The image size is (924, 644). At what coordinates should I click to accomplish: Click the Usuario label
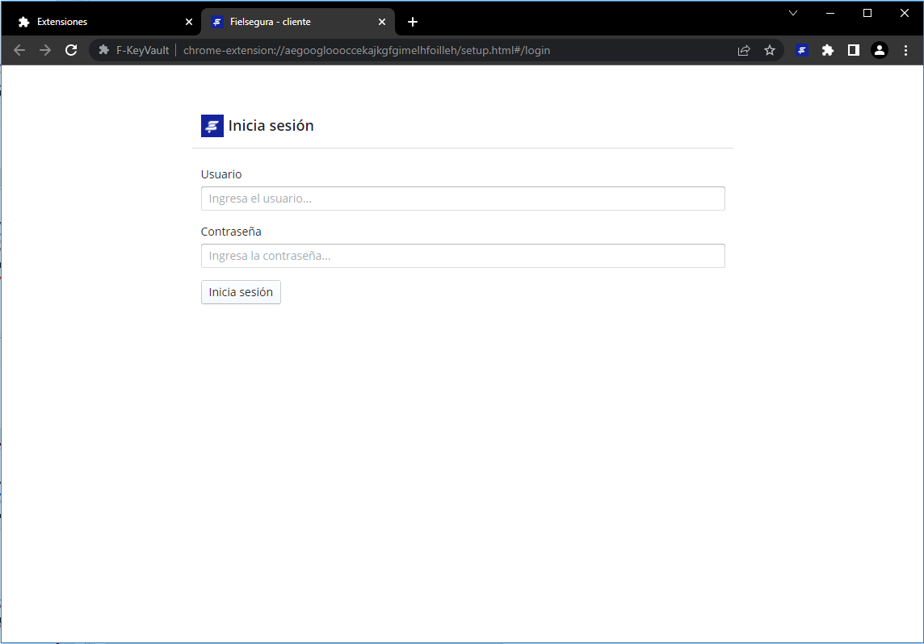tap(221, 174)
